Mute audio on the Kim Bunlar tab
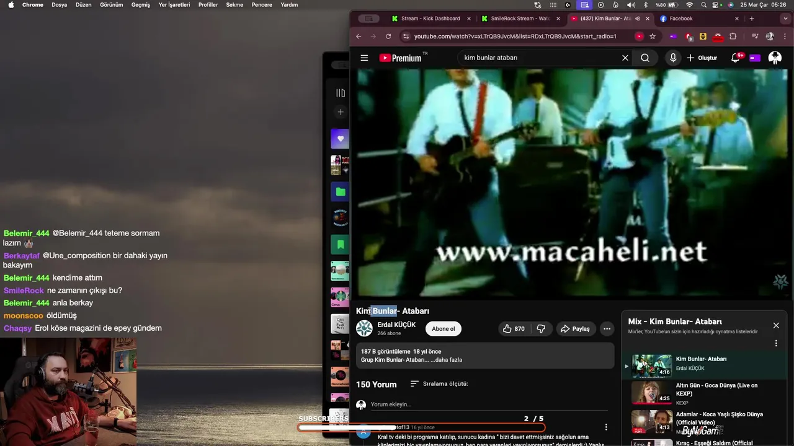The image size is (794, 446). 638,19
